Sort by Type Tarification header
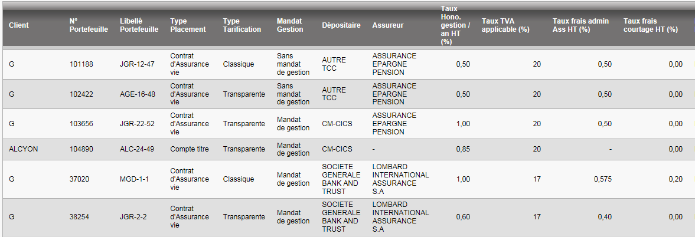This screenshot has height=237, width=695. [242, 25]
